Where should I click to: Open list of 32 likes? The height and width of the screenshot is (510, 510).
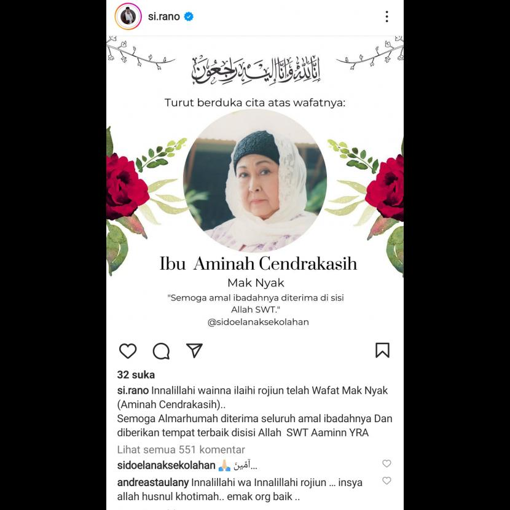tap(136, 375)
